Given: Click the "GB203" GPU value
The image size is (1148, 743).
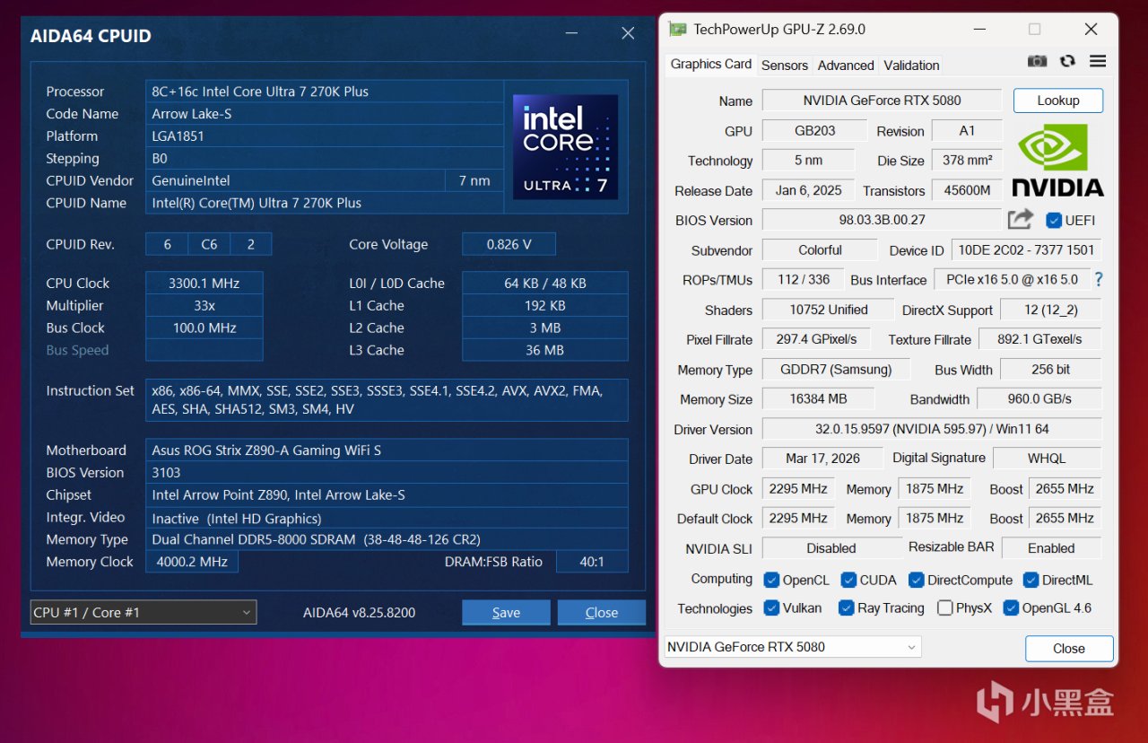Looking at the screenshot, I should coord(815,130).
